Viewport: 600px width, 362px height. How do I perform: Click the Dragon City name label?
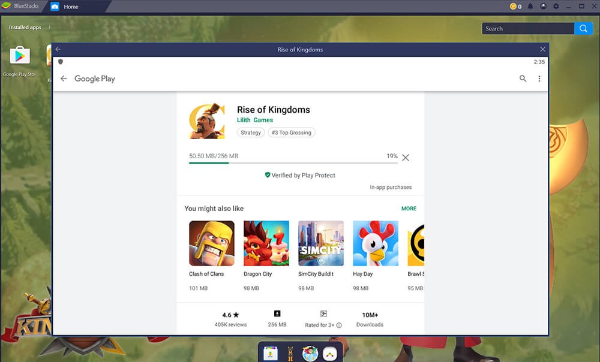click(258, 274)
